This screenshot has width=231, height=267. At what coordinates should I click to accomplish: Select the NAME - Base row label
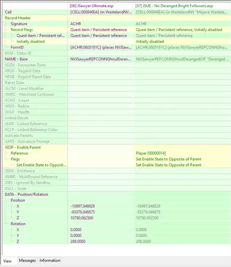pos(16,59)
